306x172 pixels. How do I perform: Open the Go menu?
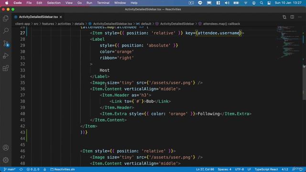(x=79, y=3)
